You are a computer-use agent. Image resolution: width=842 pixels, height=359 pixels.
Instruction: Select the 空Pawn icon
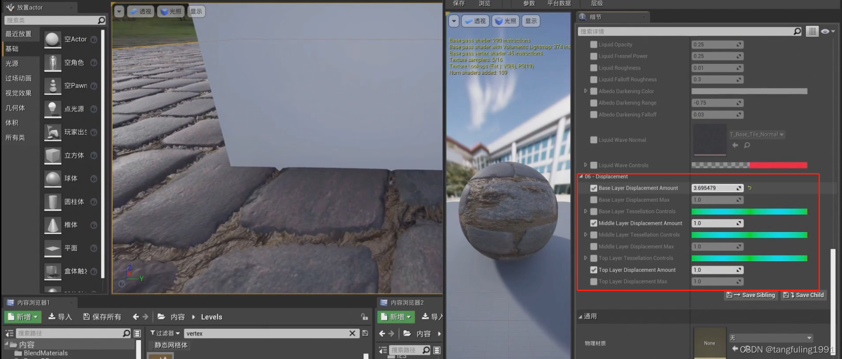(52, 86)
